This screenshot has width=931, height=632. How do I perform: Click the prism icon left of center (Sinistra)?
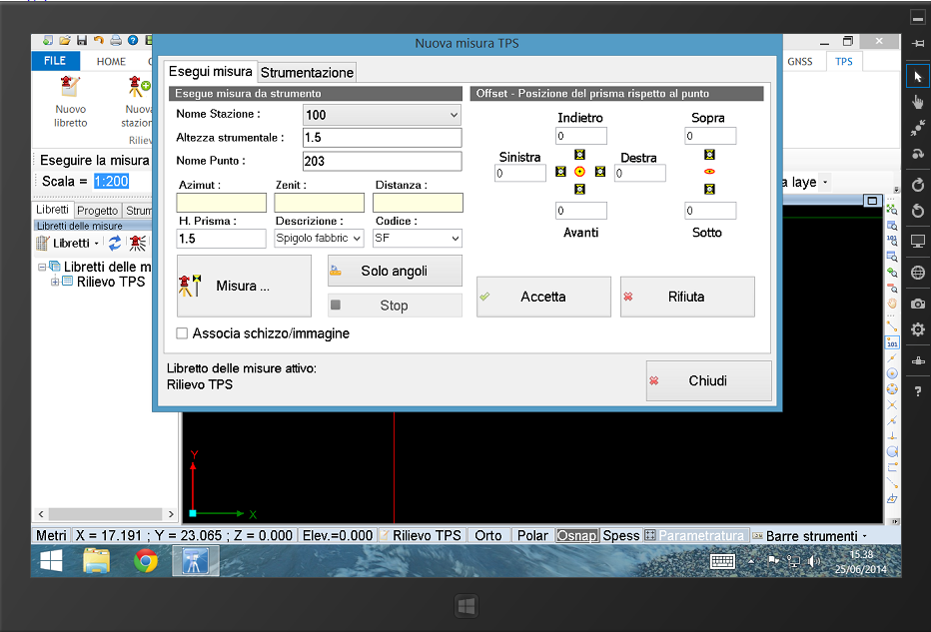point(560,172)
